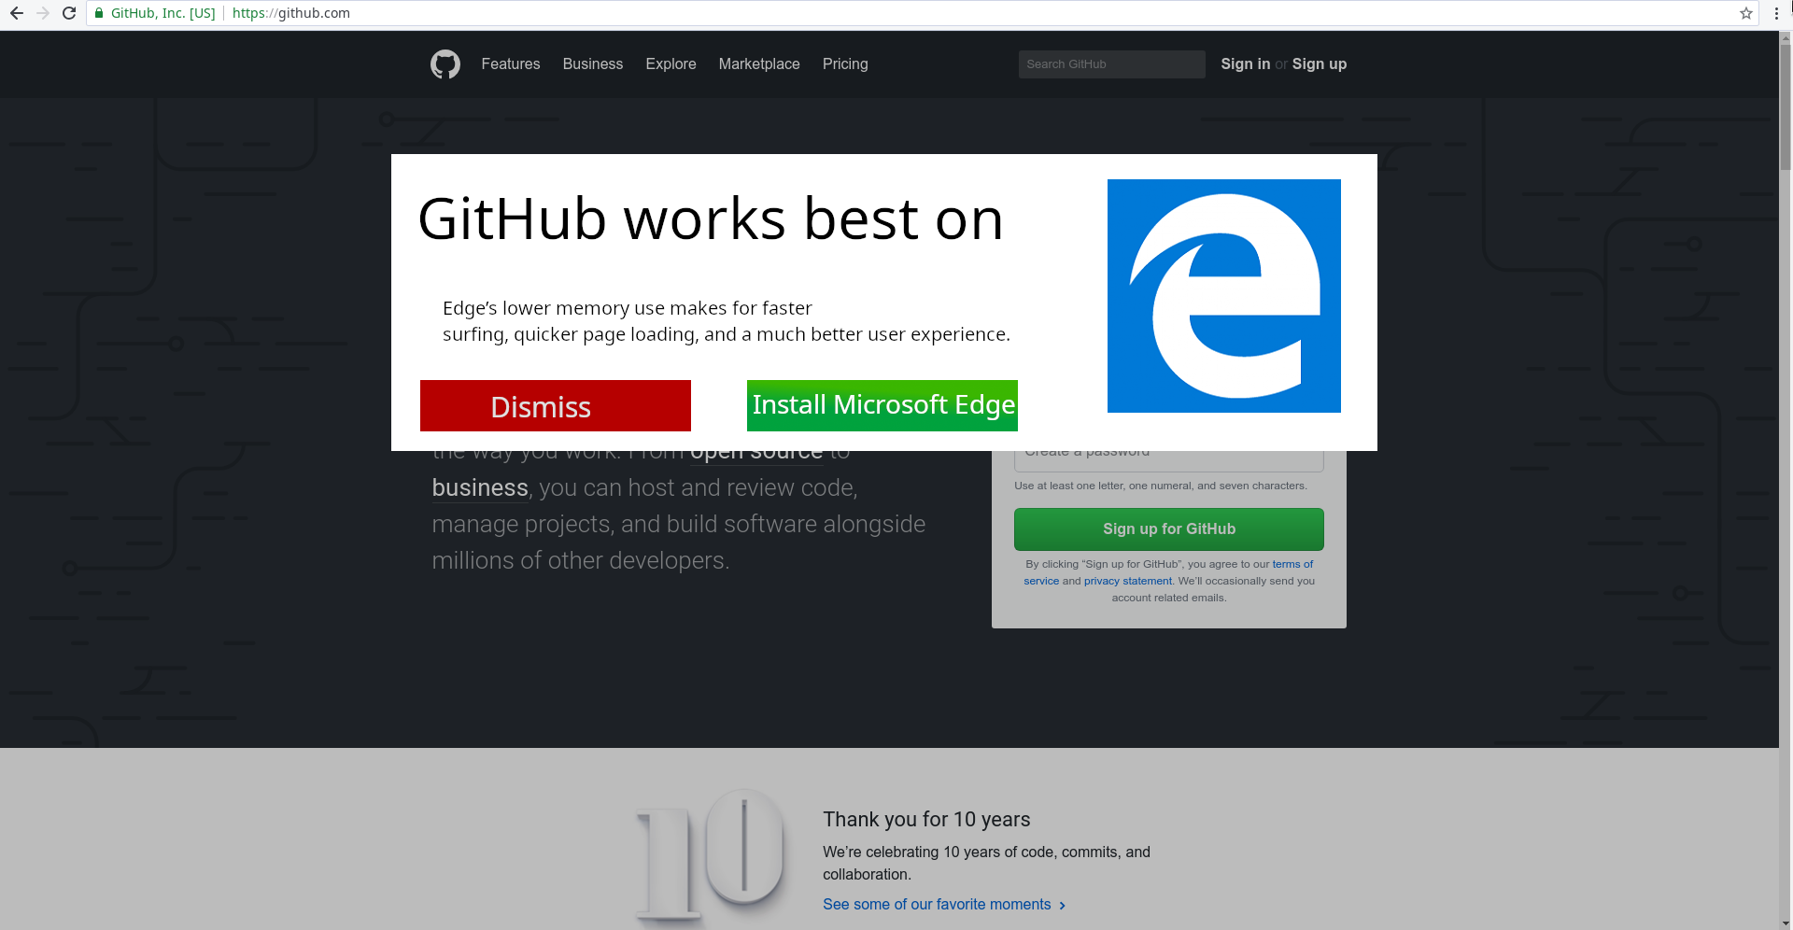
Task: Click text 'millions of other developers.'
Action: (581, 561)
